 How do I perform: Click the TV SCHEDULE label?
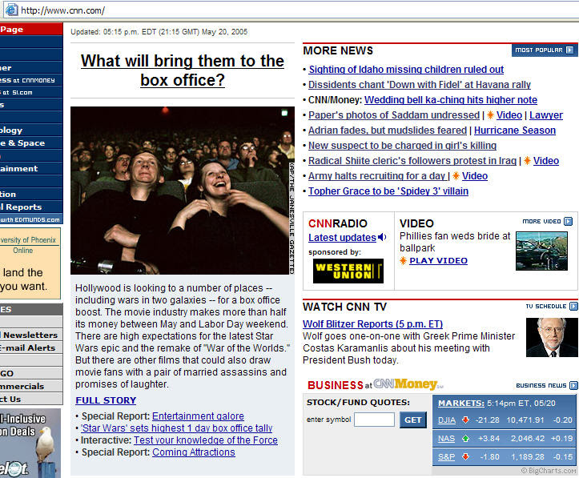(546, 307)
